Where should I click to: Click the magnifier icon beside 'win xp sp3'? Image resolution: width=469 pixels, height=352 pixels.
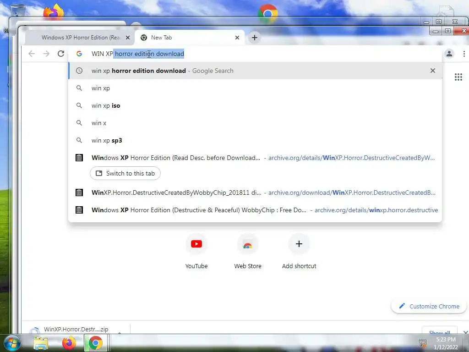(x=79, y=140)
